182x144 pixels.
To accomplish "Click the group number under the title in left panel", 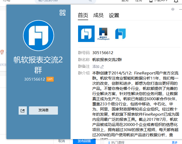I will 34,79.
